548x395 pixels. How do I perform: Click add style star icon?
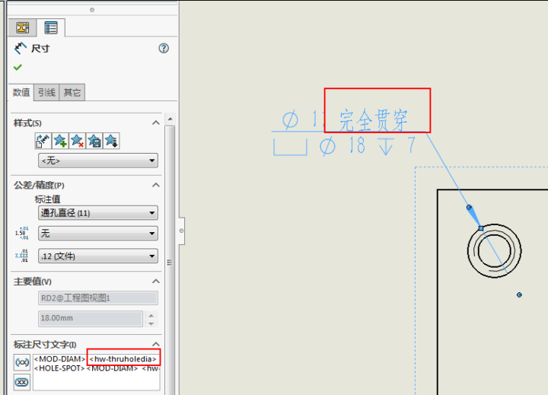click(x=60, y=141)
